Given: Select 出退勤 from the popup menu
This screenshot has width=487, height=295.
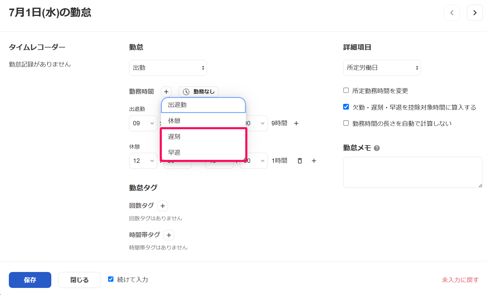Looking at the screenshot, I should [x=203, y=105].
